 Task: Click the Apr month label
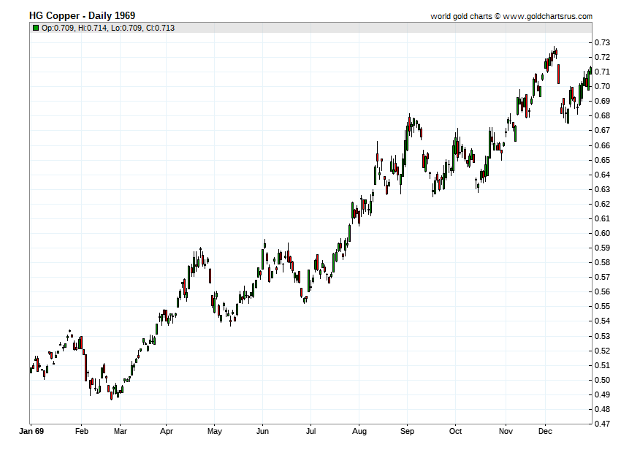(166, 430)
